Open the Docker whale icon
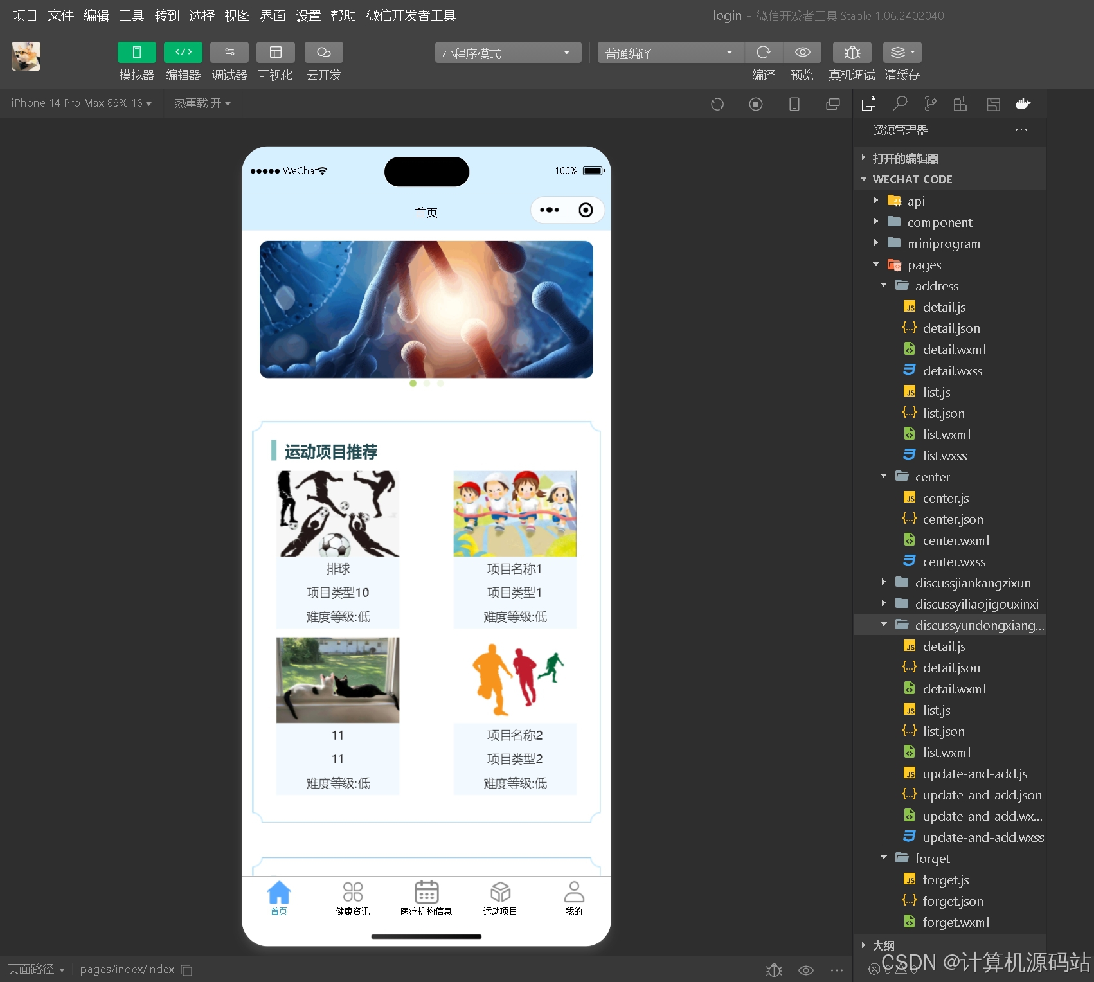 click(x=1023, y=103)
